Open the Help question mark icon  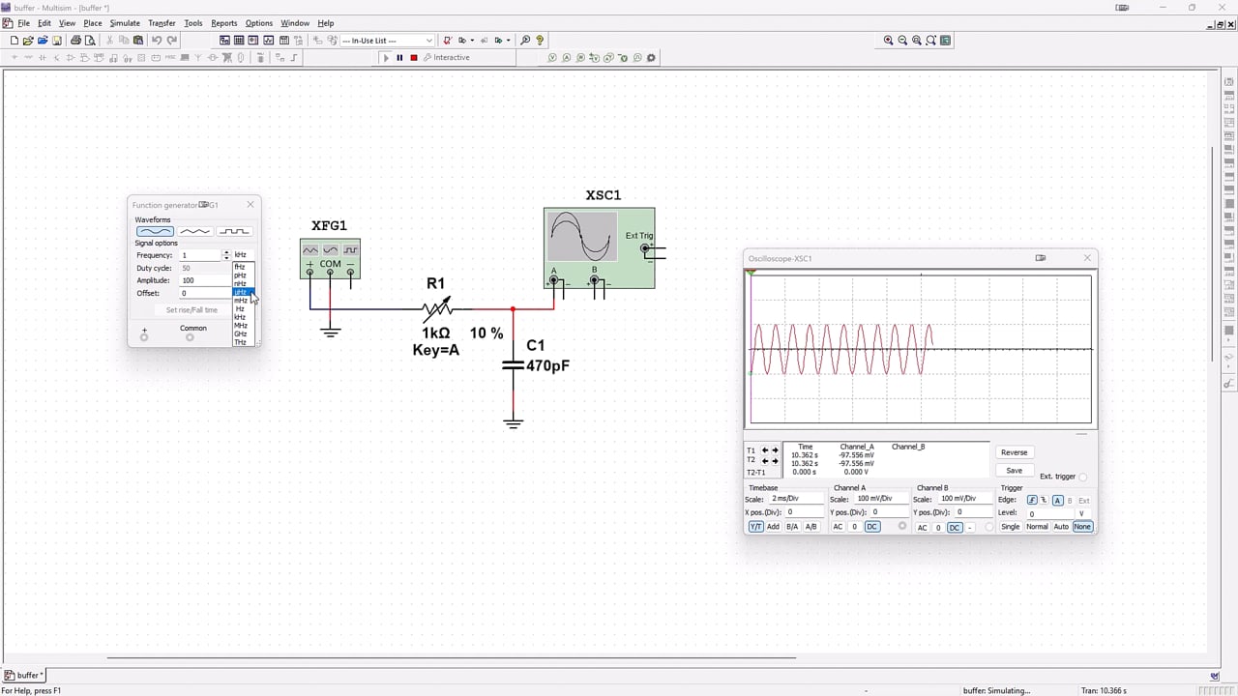point(540,41)
